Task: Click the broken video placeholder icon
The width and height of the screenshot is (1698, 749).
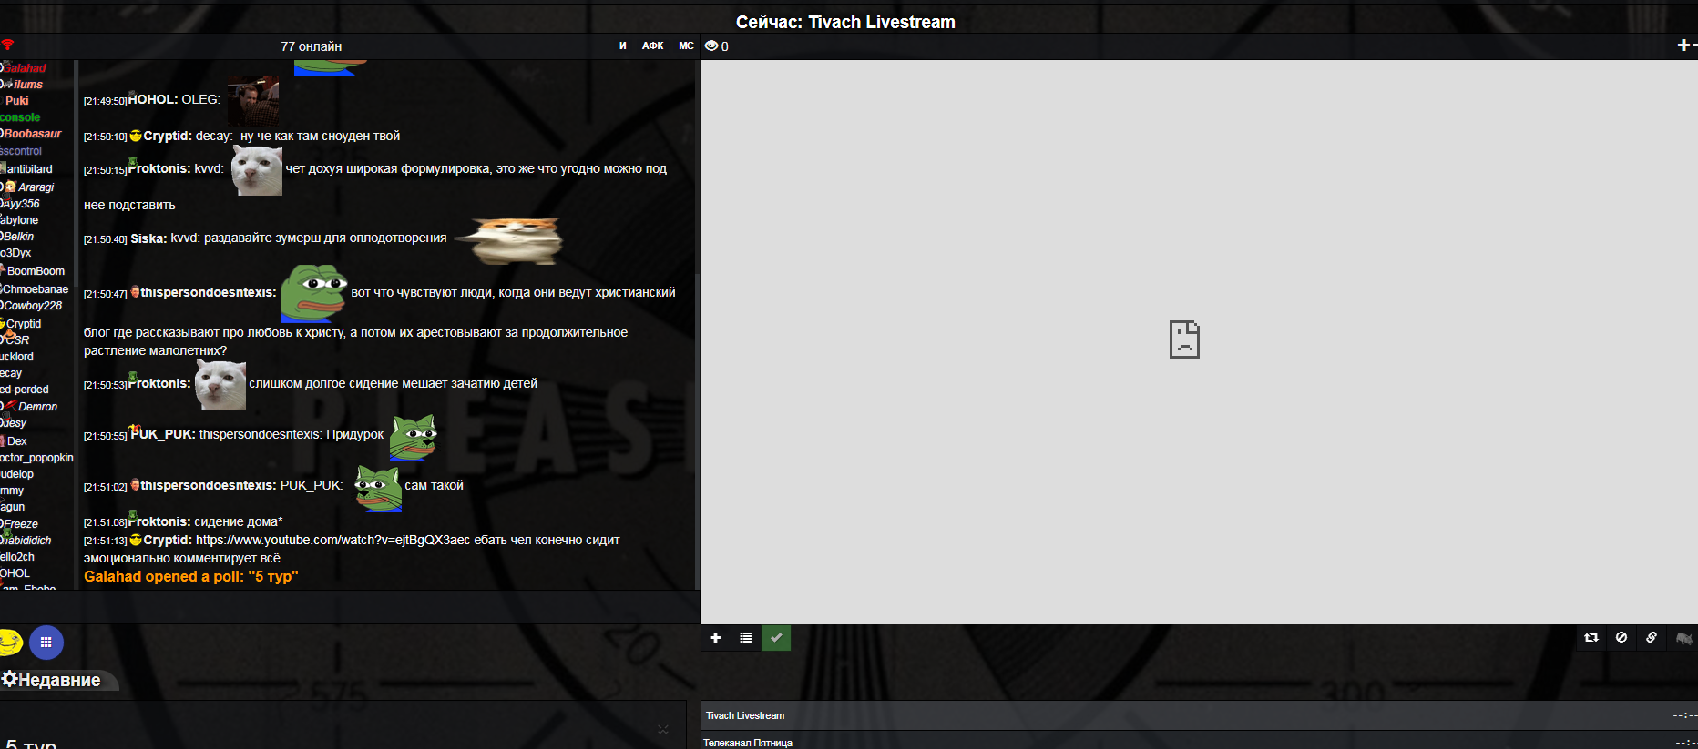Action: (x=1184, y=339)
